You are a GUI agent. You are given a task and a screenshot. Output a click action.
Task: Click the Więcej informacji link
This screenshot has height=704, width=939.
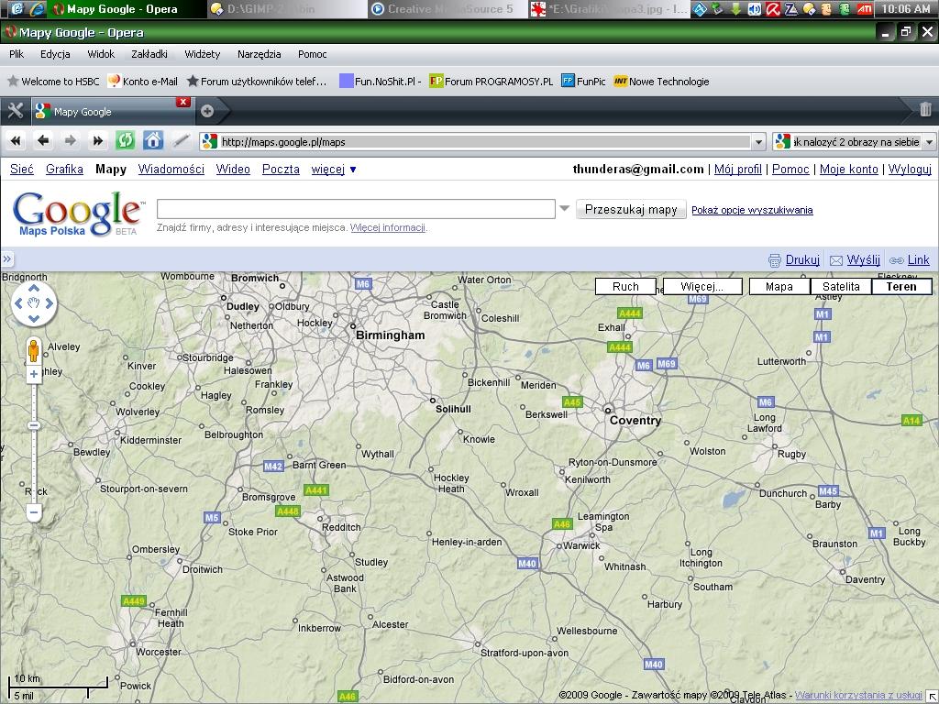point(388,227)
